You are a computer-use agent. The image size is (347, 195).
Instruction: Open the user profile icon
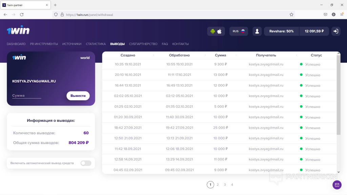(x=257, y=31)
